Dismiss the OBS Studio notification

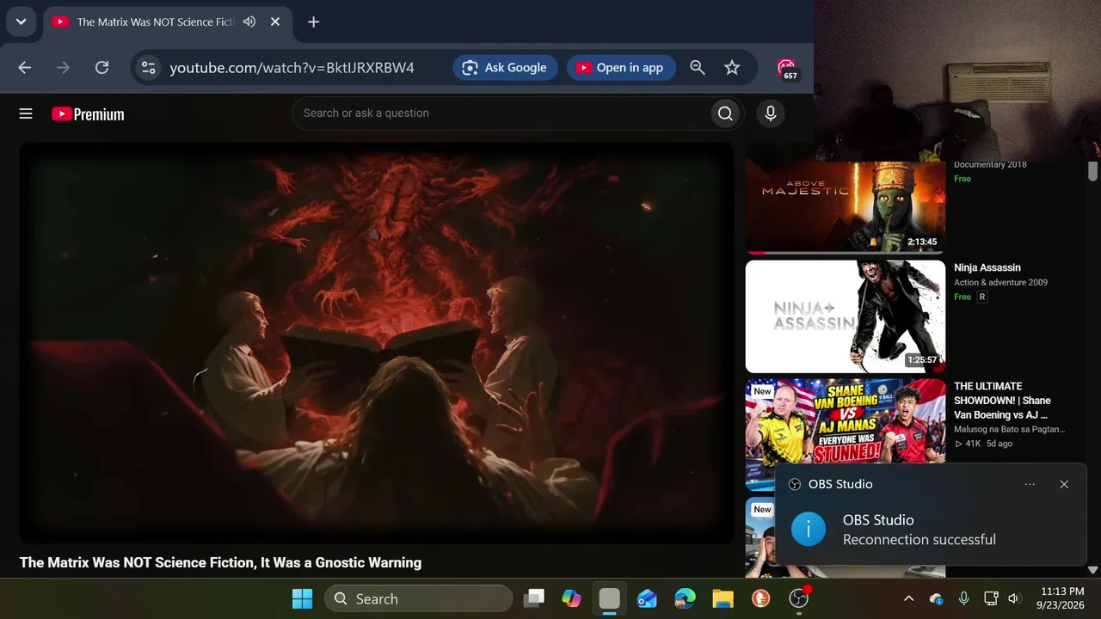coord(1064,484)
